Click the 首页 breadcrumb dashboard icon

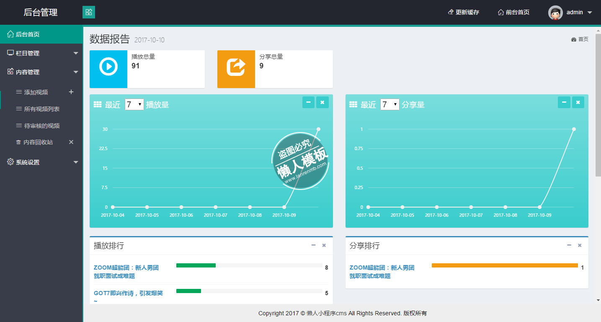[x=574, y=39]
